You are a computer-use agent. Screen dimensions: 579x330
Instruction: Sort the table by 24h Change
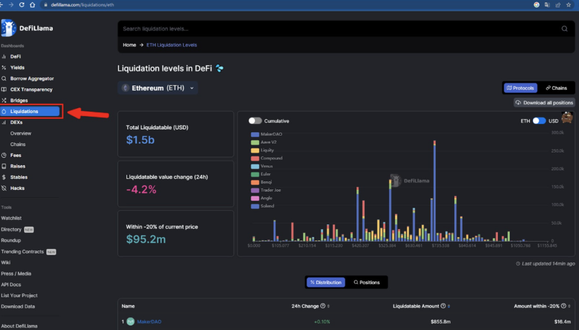pyautogui.click(x=329, y=306)
